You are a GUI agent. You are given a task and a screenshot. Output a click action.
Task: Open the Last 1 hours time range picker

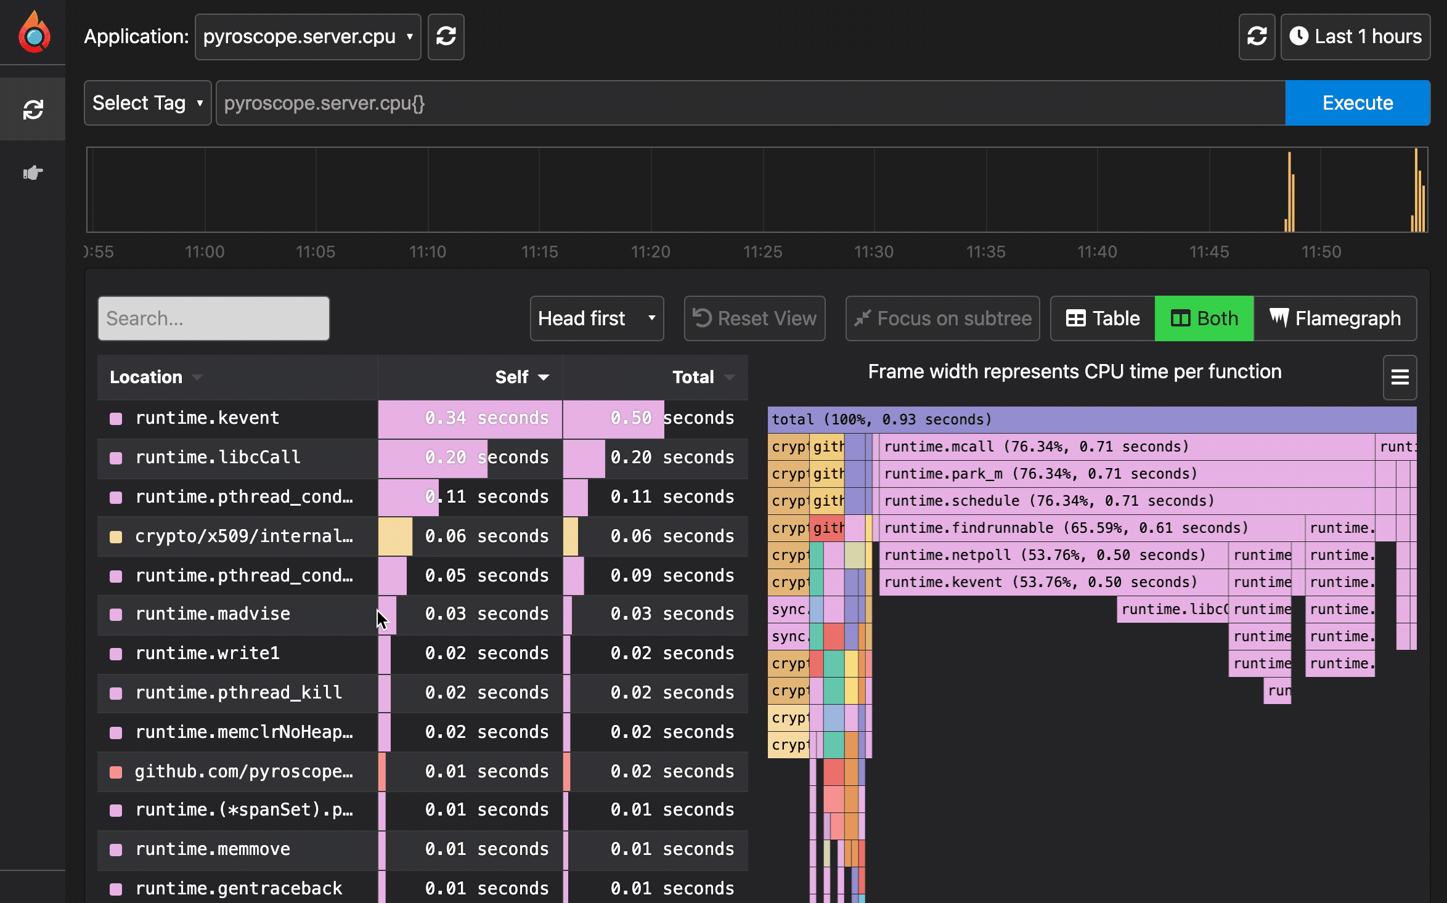pos(1355,36)
